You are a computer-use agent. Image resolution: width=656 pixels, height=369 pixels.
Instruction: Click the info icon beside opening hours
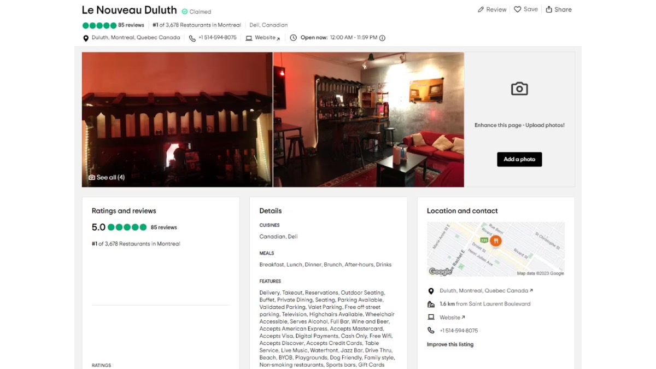pyautogui.click(x=382, y=38)
